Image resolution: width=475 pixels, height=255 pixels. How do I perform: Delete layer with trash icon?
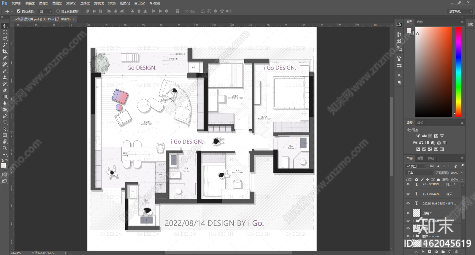tap(456, 252)
